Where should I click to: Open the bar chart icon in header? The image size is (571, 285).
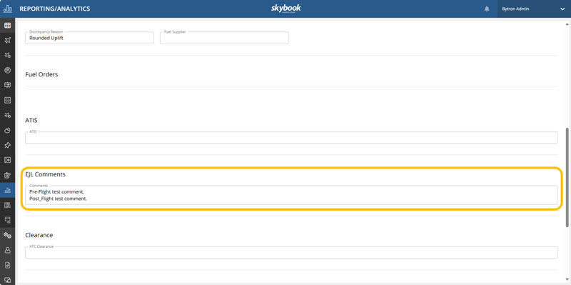(7, 9)
